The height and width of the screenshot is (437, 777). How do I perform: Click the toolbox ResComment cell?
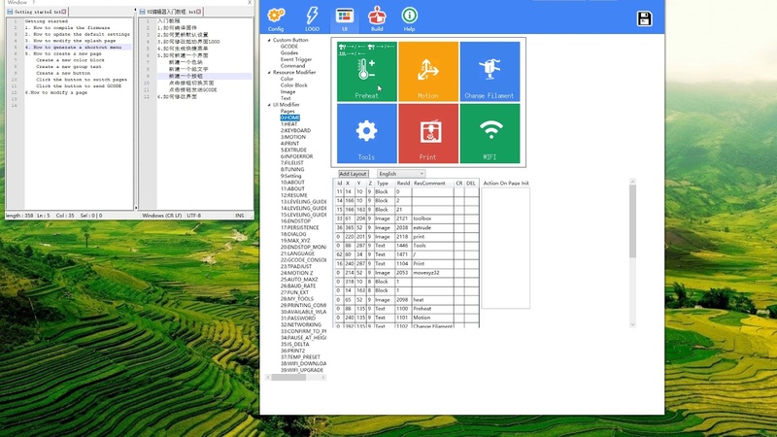432,218
